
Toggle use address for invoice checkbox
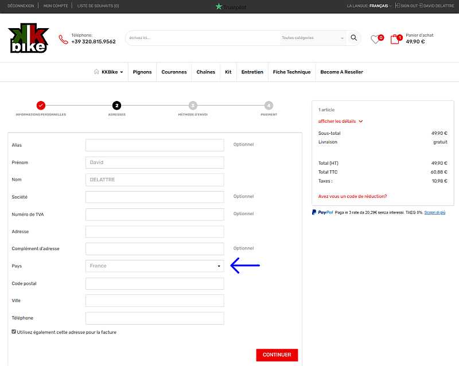14,332
